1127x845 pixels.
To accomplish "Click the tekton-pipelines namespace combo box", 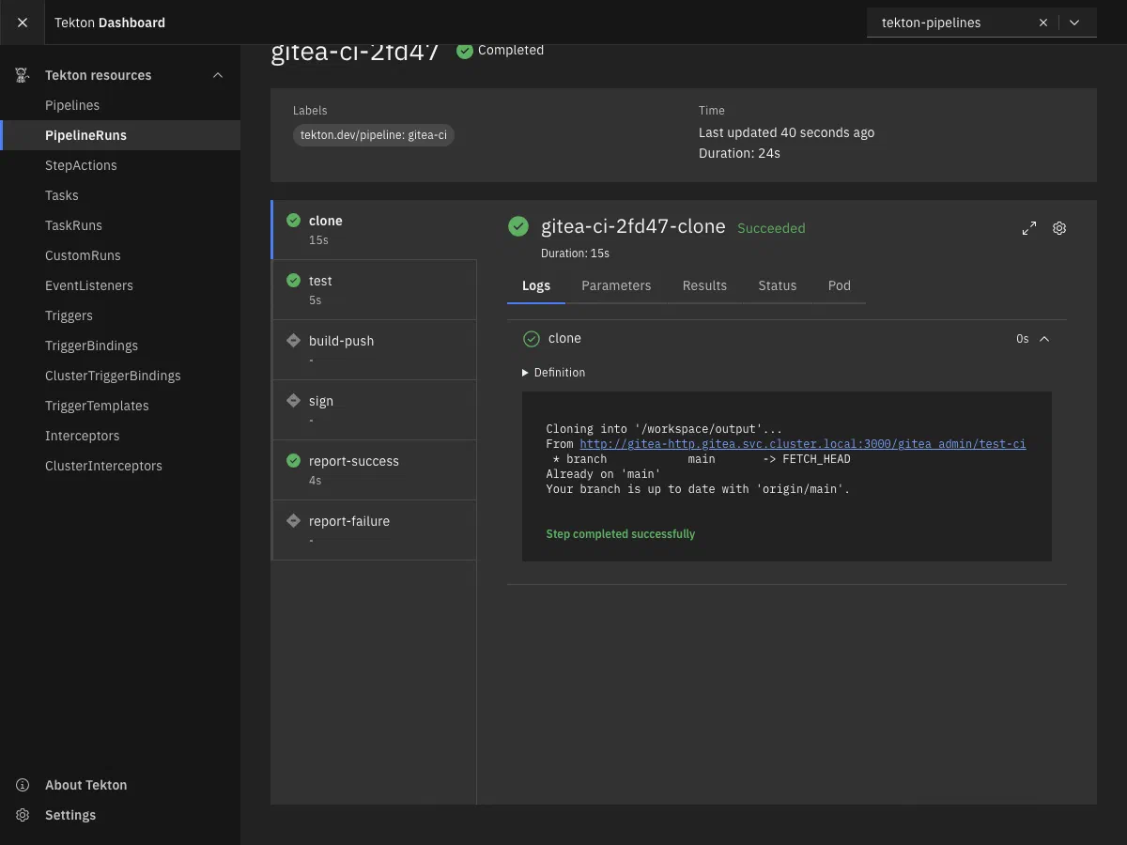I will (981, 23).
